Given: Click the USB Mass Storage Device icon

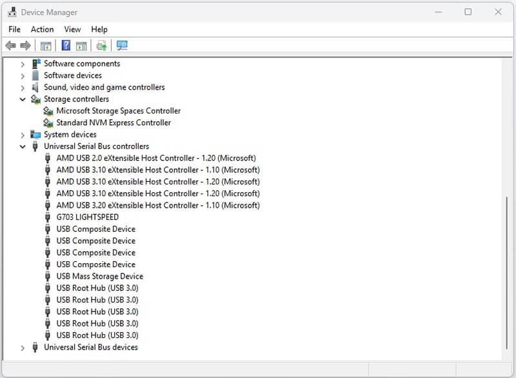Looking at the screenshot, I should [x=48, y=276].
